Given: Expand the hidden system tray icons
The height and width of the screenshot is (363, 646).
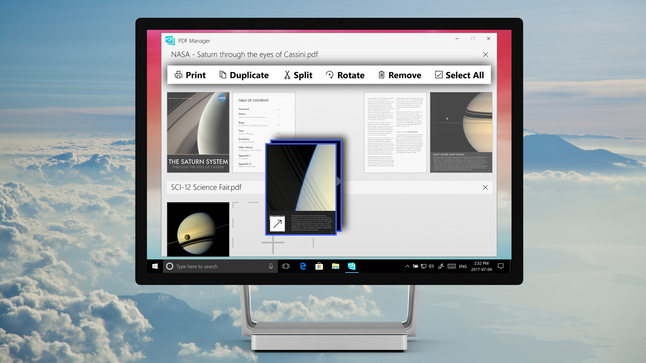Looking at the screenshot, I should point(407,266).
